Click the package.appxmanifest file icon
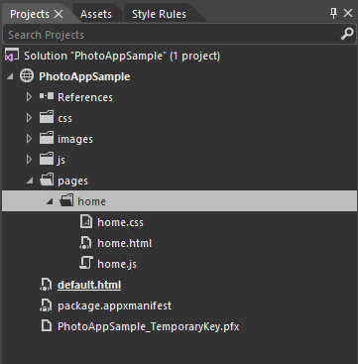This screenshot has width=358, height=364. click(46, 305)
